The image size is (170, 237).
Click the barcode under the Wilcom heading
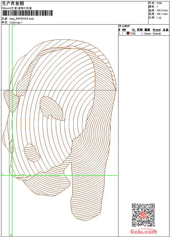[27, 13]
